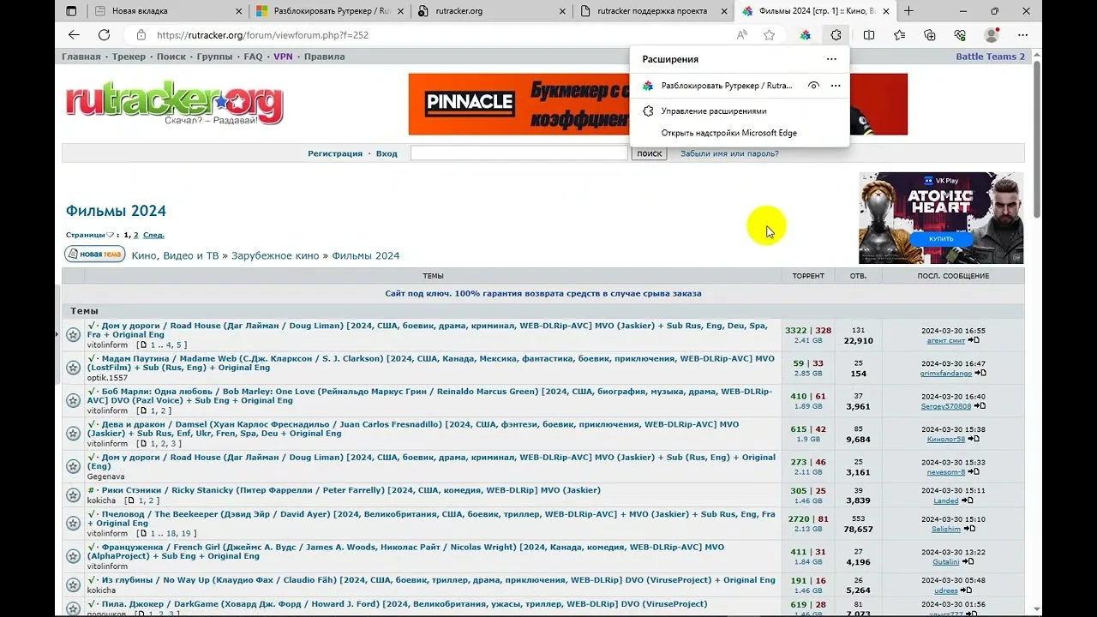The image size is (1097, 617).
Task: Close the 'Фильмы 2024' tab
Action: 886,11
